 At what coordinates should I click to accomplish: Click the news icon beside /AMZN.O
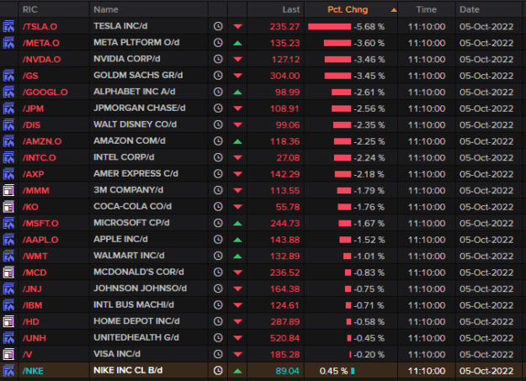(8, 141)
